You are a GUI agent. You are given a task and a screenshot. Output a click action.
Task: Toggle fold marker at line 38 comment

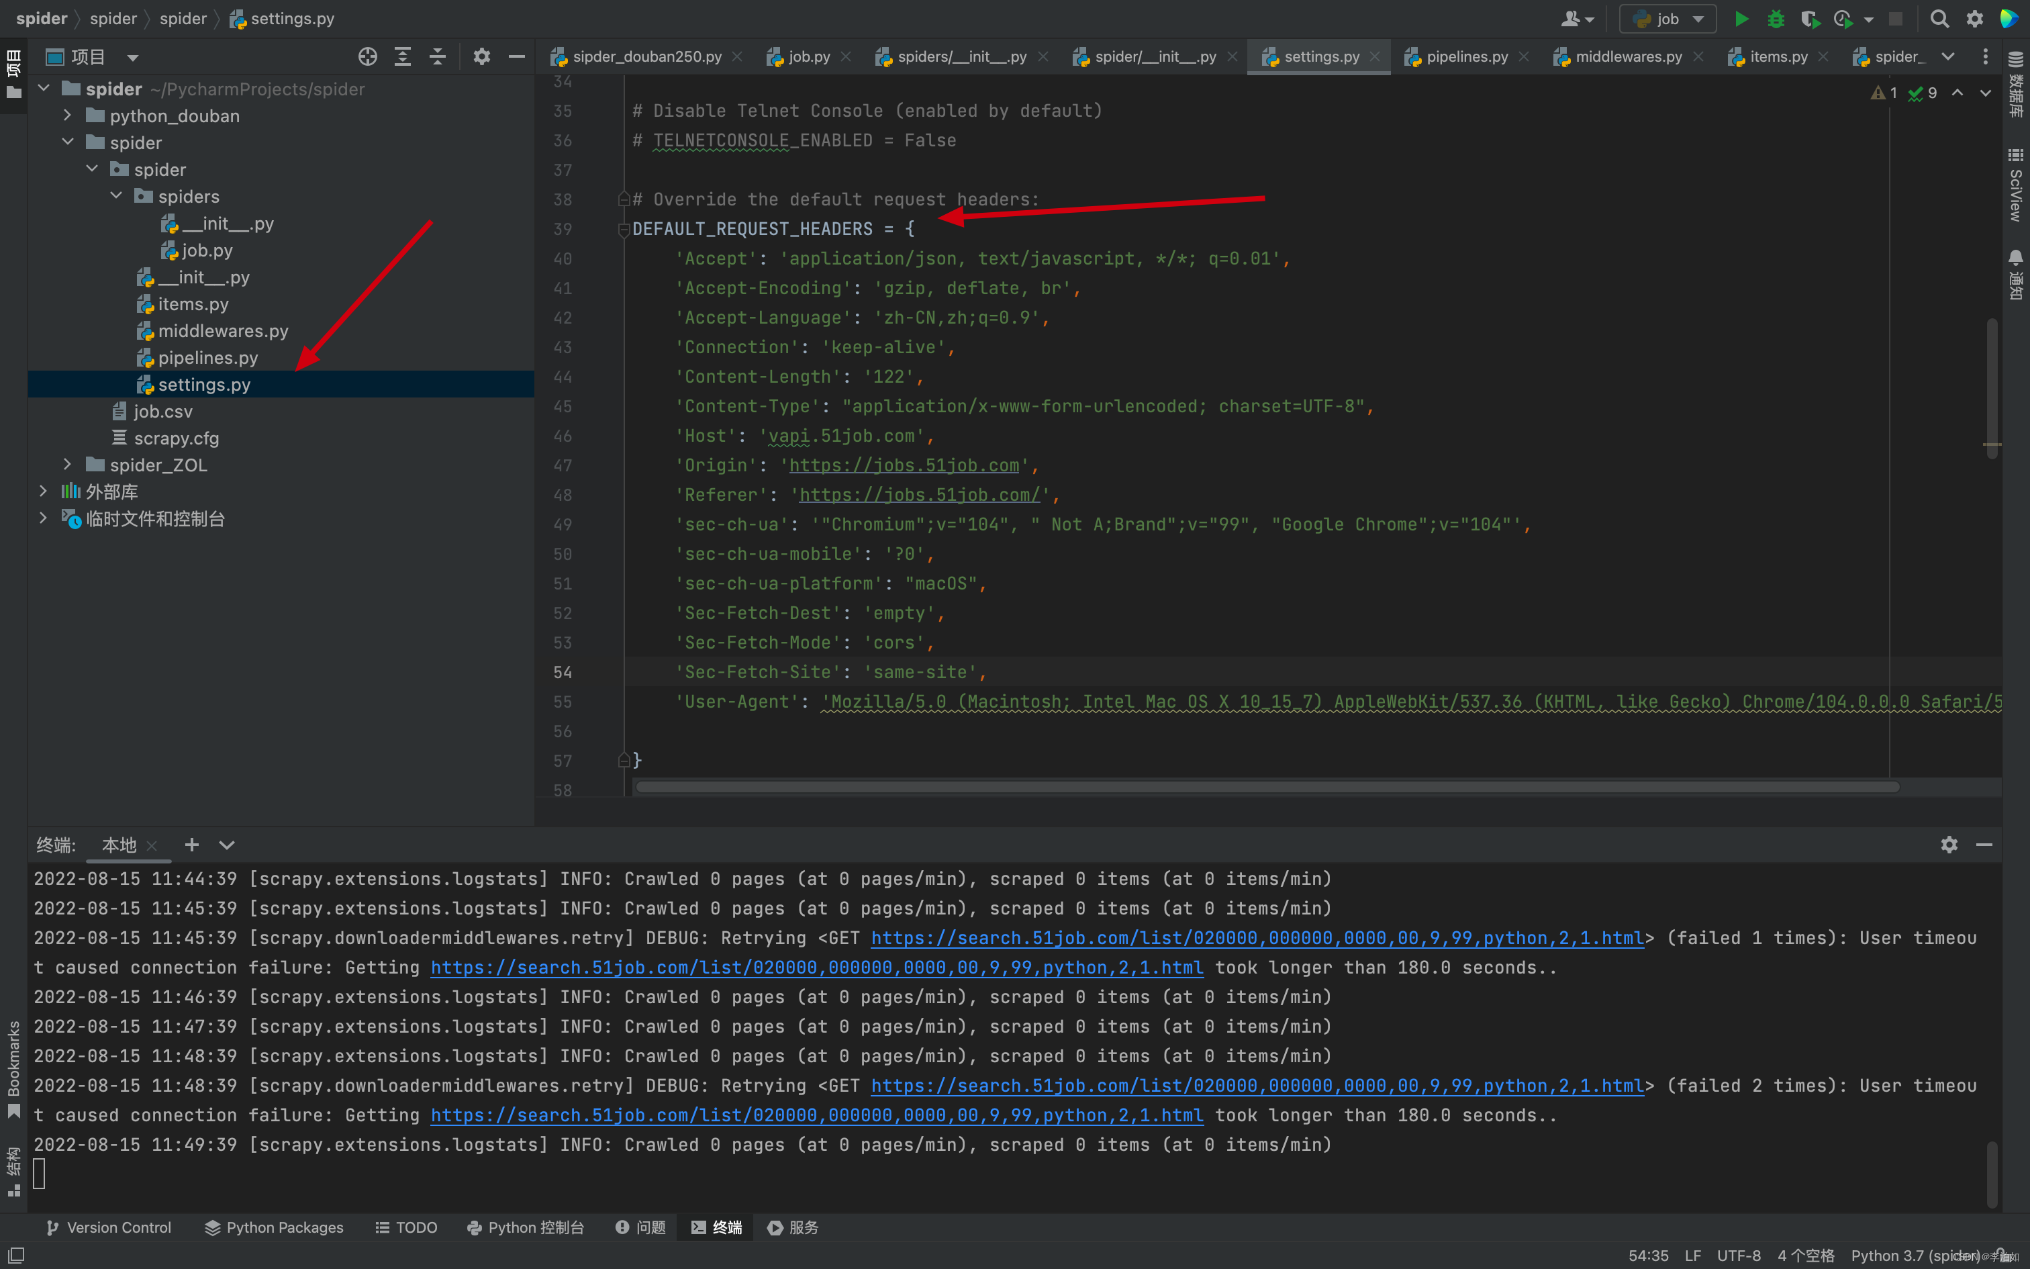click(623, 199)
